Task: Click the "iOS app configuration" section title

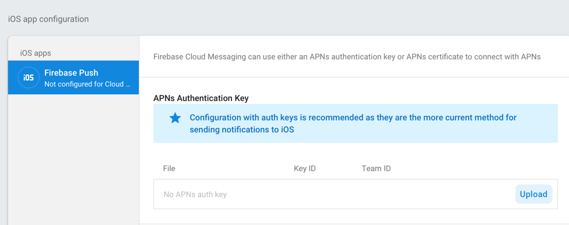Action: pos(48,19)
